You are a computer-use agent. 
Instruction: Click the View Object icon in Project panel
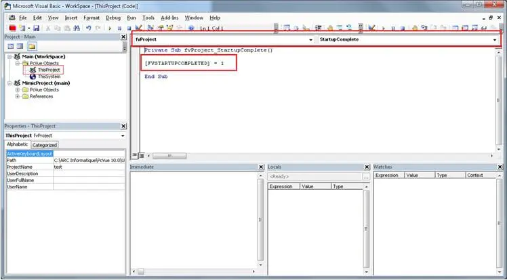(20, 47)
